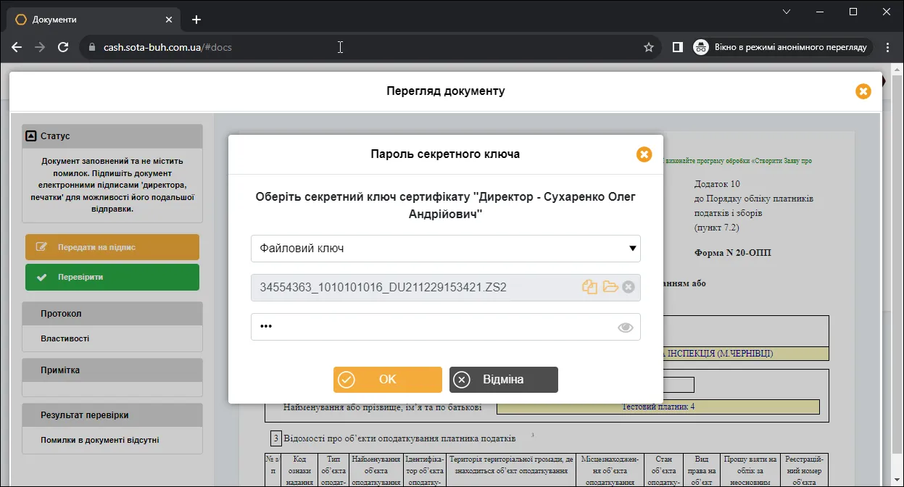Click text 'Помилки в документі відсутні'

pos(100,440)
